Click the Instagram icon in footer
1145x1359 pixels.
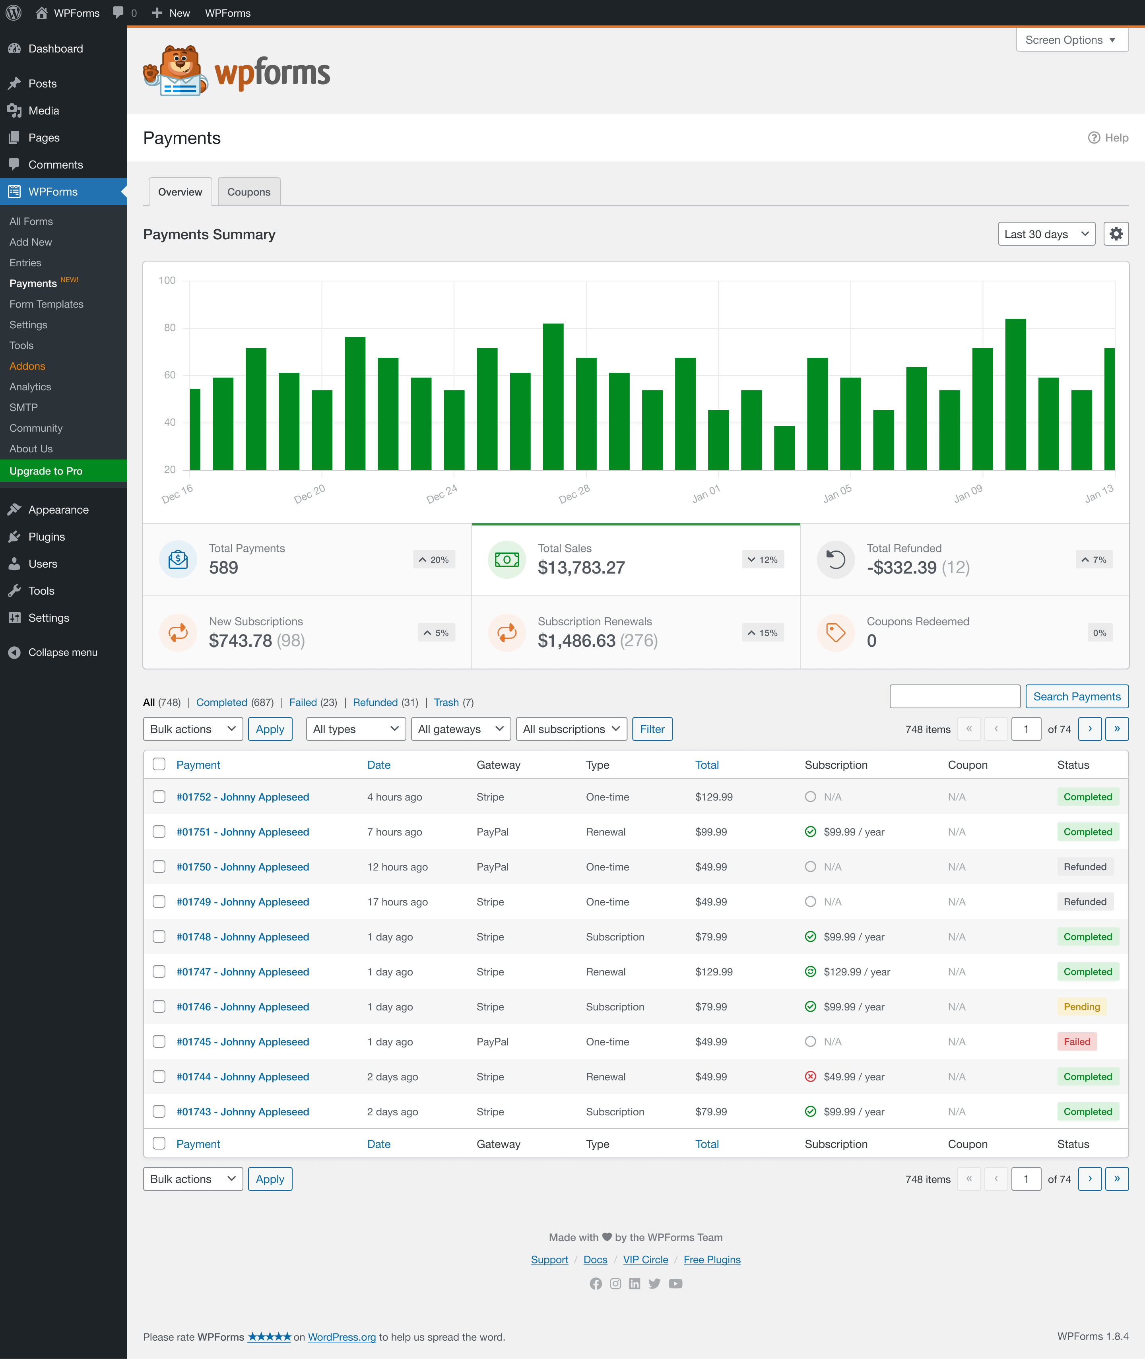615,1284
